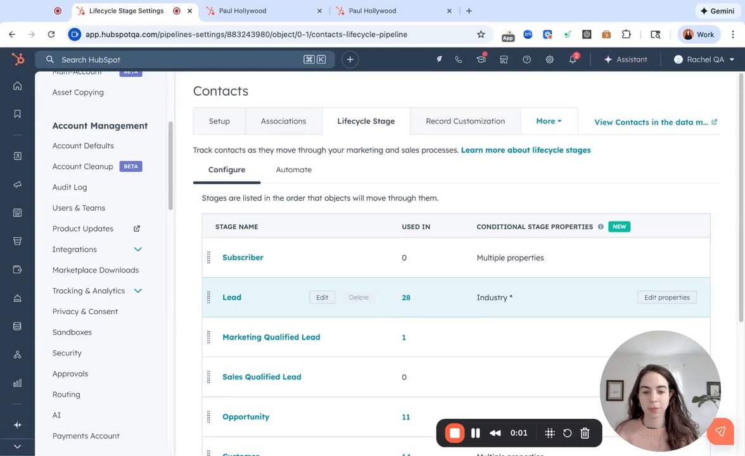
Task: Open the recorder drag grid icon
Action: [x=550, y=433]
